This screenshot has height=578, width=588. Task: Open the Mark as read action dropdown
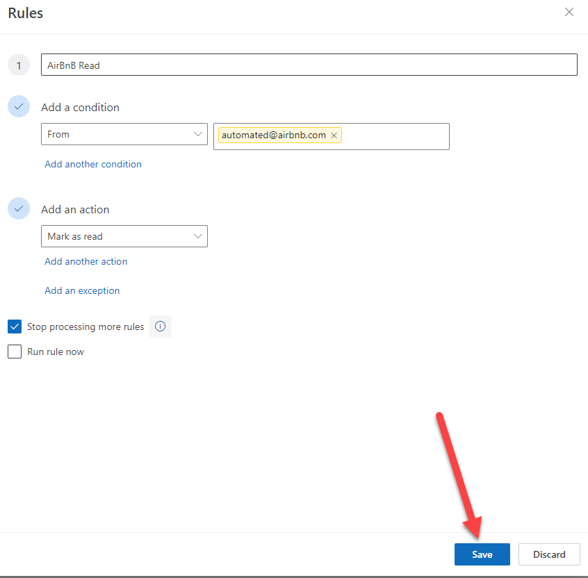pyautogui.click(x=124, y=236)
